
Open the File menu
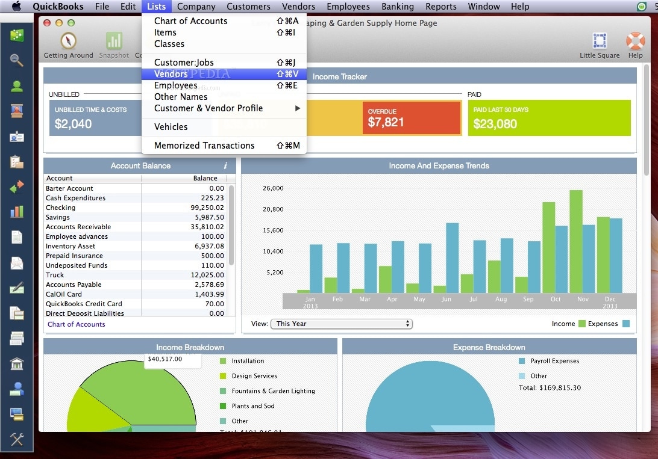tap(102, 6)
